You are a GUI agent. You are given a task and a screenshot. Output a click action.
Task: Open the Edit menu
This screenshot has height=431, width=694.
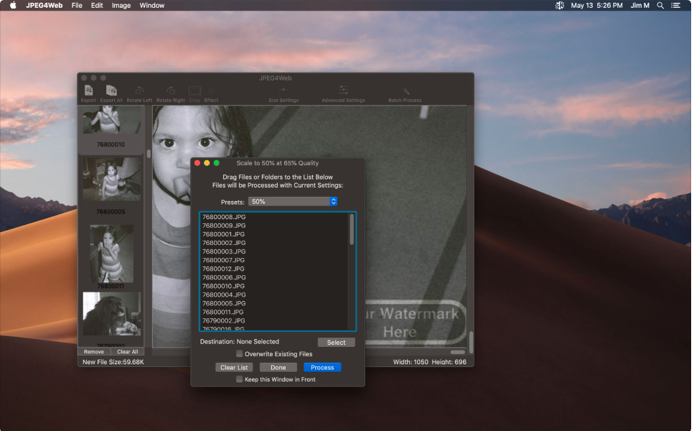click(x=97, y=5)
